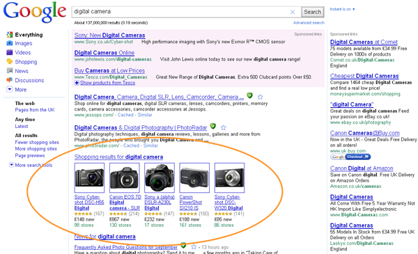The width and height of the screenshot is (418, 254).
Task: Click the Everything icon in sidebar
Action: pos(10,34)
